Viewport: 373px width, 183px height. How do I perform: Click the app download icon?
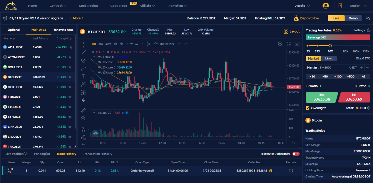coord(340,6)
